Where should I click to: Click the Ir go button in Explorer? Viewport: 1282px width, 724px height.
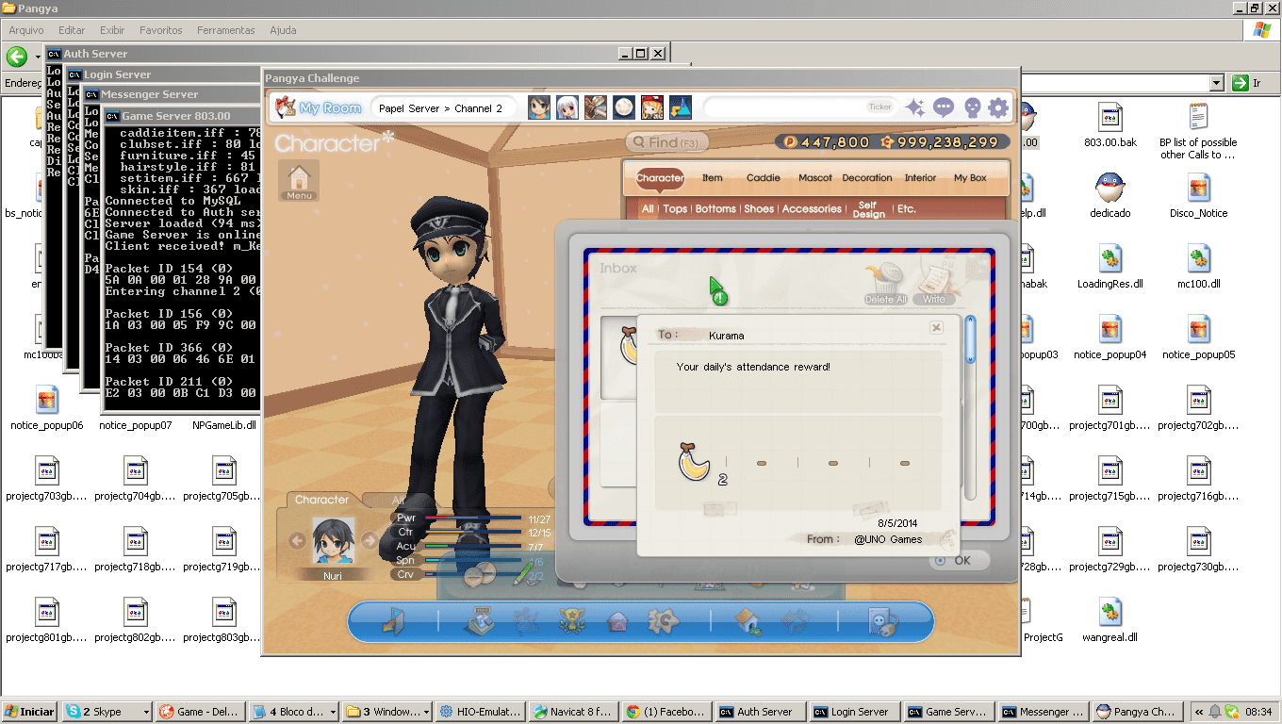pos(1246,83)
